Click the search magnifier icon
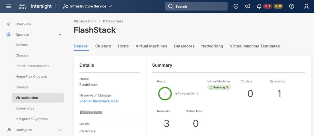 pos(171,6)
